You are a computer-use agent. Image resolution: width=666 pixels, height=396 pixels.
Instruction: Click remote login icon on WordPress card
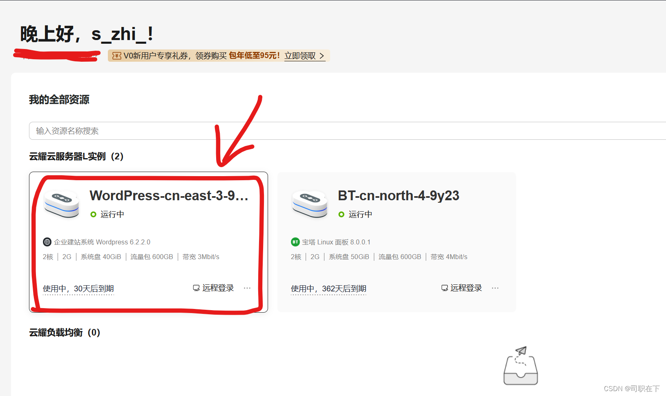(x=196, y=288)
